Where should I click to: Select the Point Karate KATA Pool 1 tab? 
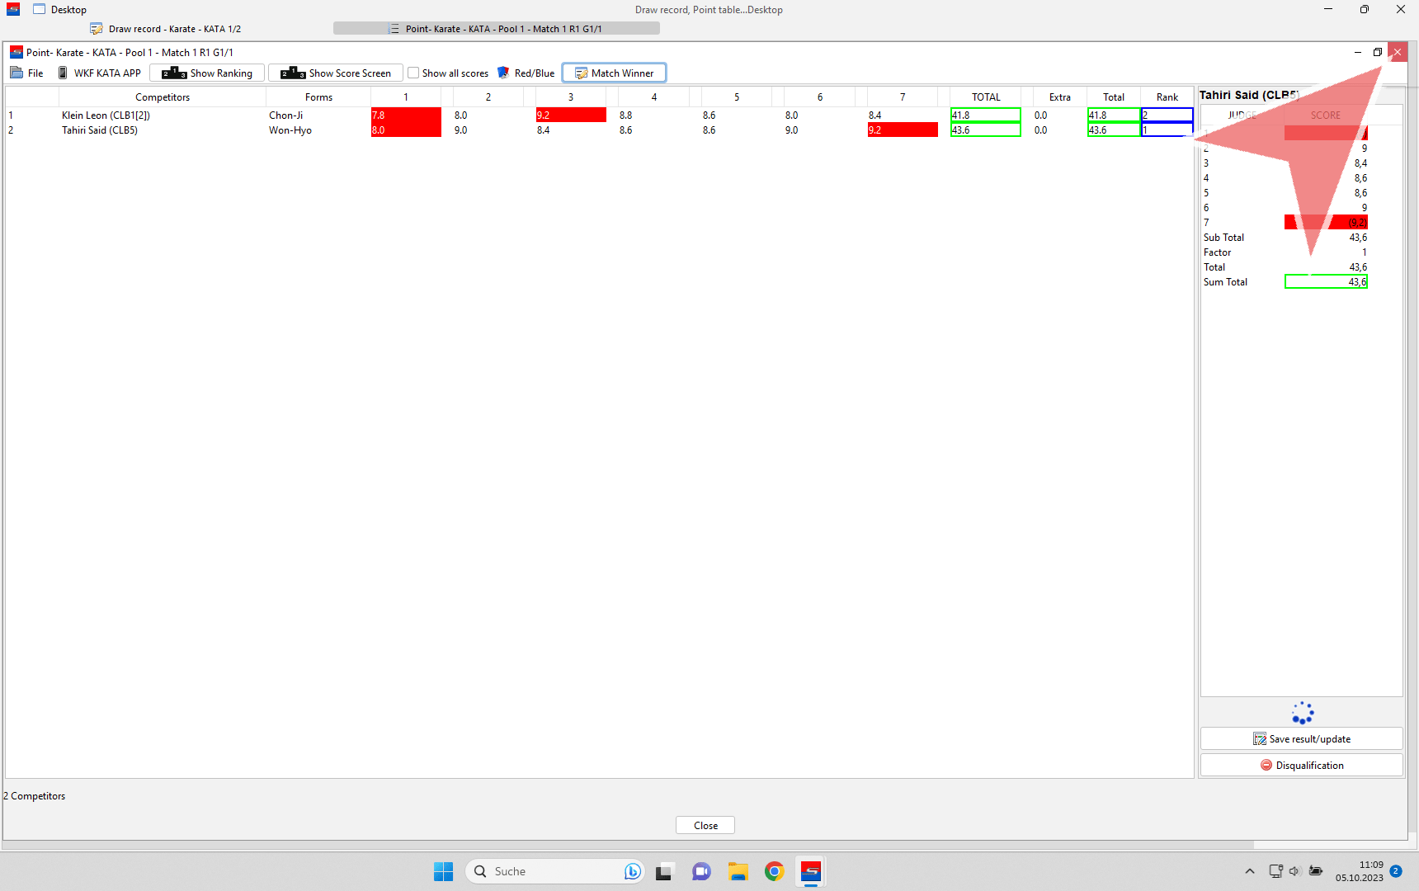pyautogui.click(x=496, y=29)
